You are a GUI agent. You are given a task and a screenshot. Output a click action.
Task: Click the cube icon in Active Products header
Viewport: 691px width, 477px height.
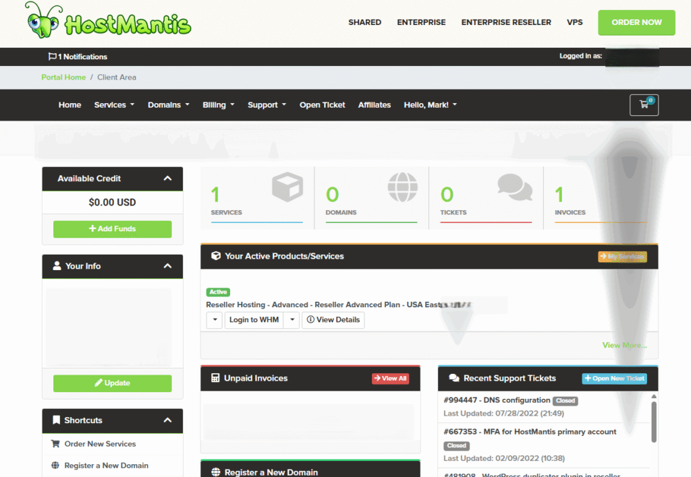tap(215, 255)
